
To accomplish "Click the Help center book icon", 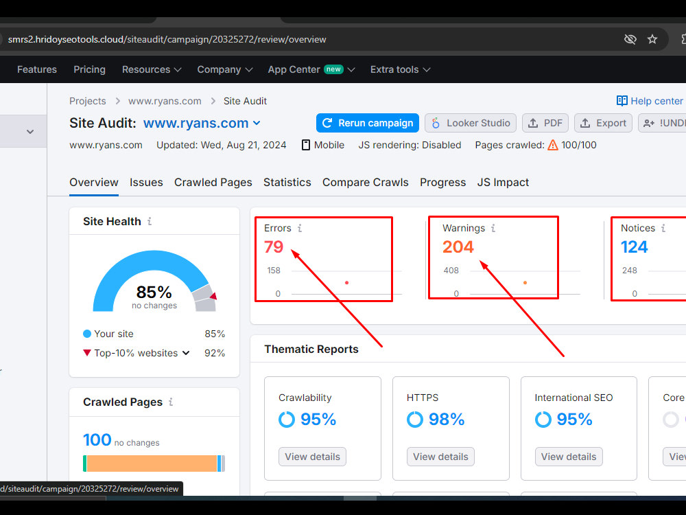I will click(x=622, y=101).
